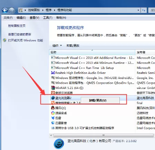Select 蓝光浏览器2 program name
This screenshot has height=150, width=155.
[63, 98]
